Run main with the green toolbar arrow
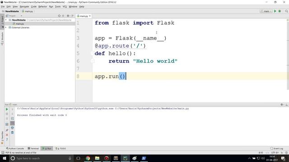This screenshot has width=289, height=162. pyautogui.click(x=275, y=11)
